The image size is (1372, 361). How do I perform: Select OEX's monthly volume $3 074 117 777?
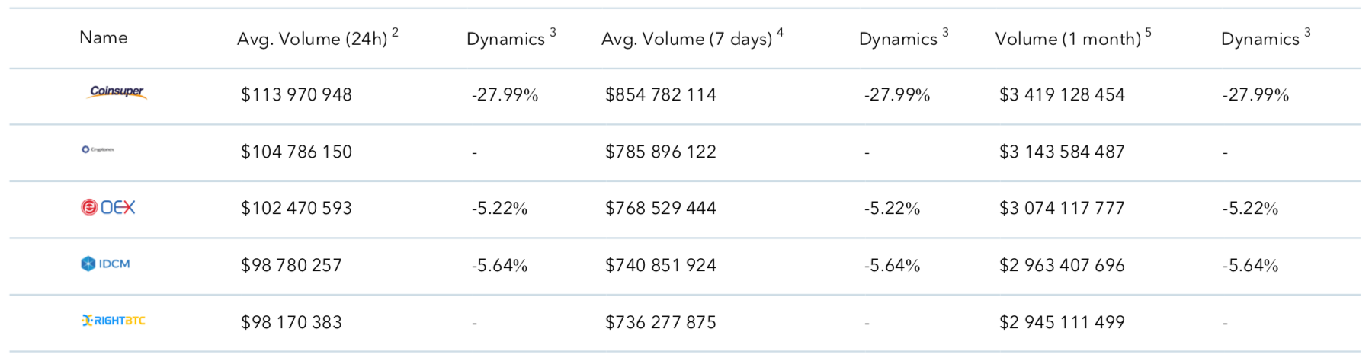pos(1062,208)
